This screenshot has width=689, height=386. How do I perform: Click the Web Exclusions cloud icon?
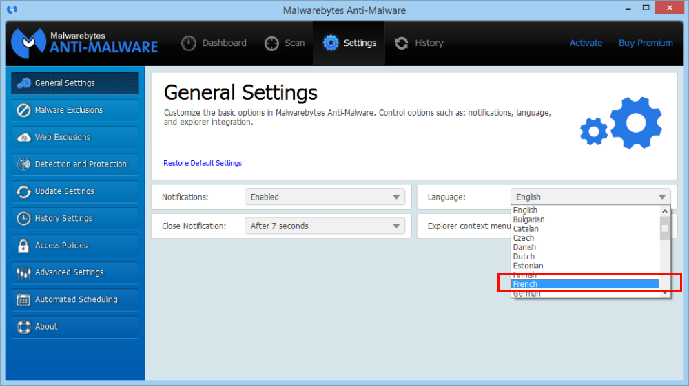23,138
